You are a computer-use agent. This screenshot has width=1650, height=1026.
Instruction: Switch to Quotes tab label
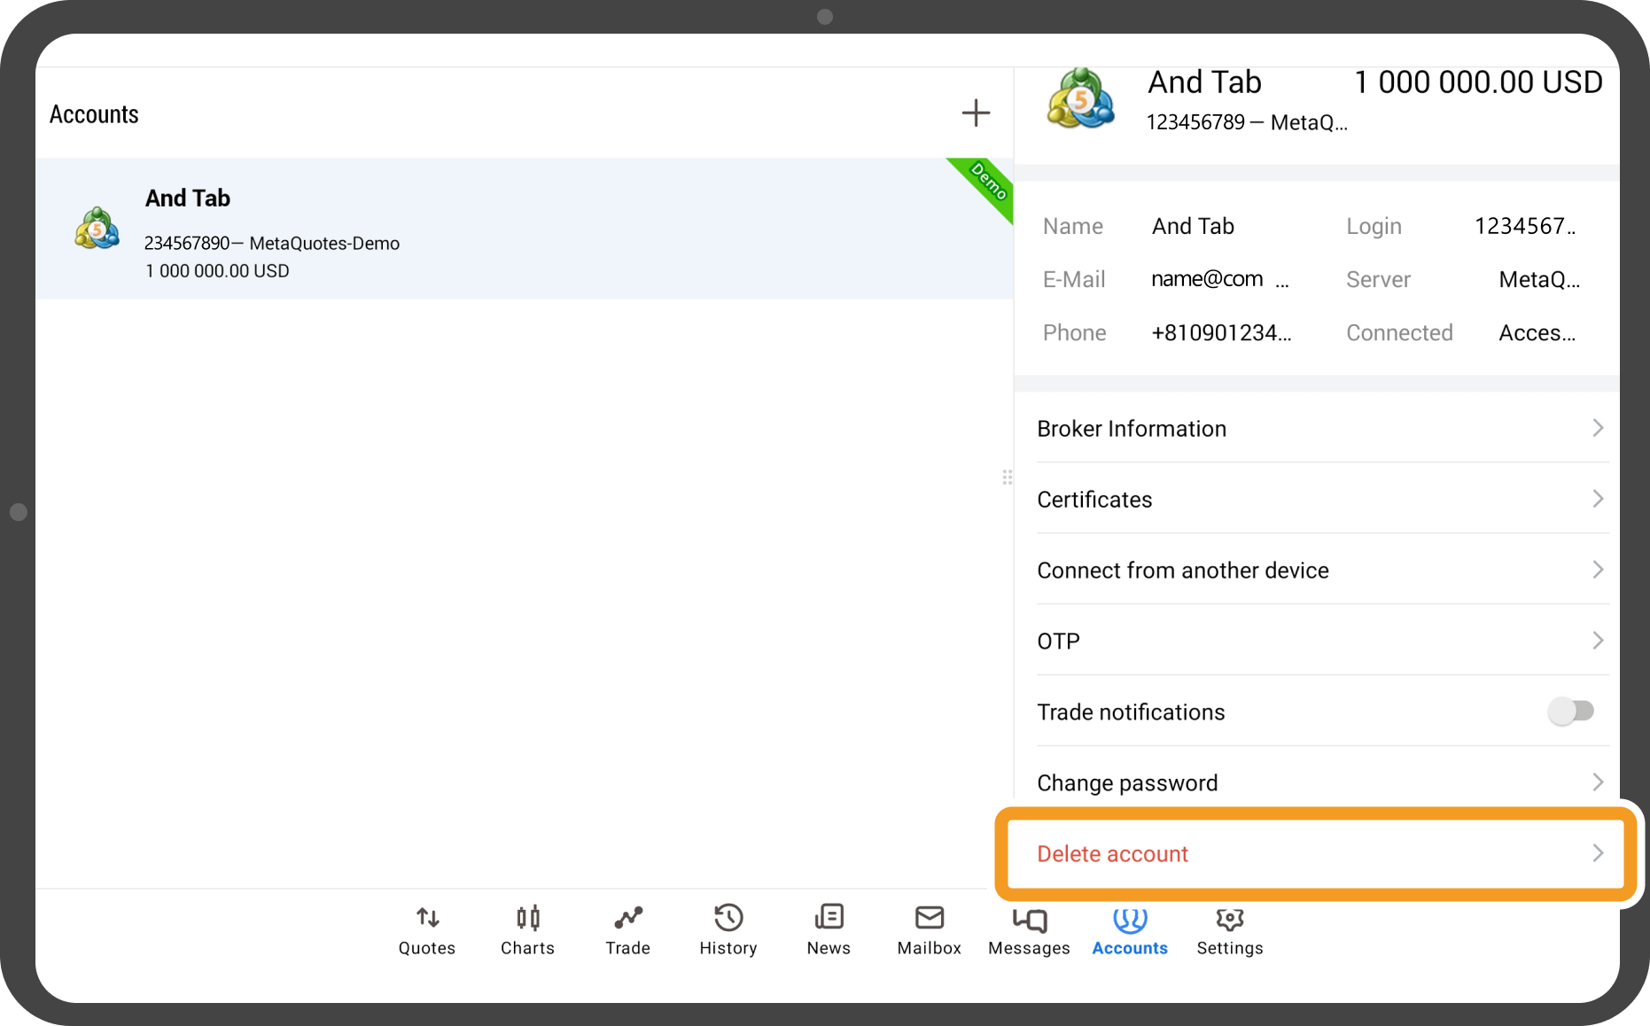pos(427,948)
